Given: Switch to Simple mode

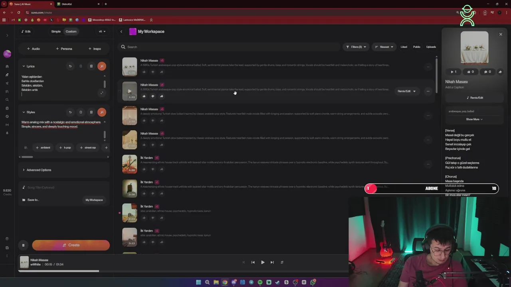Looking at the screenshot, I should click(x=56, y=31).
